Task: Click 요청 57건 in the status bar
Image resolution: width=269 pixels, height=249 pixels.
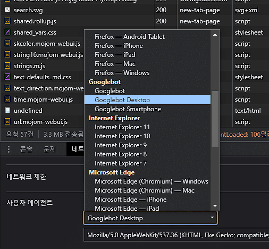Action: (20, 134)
